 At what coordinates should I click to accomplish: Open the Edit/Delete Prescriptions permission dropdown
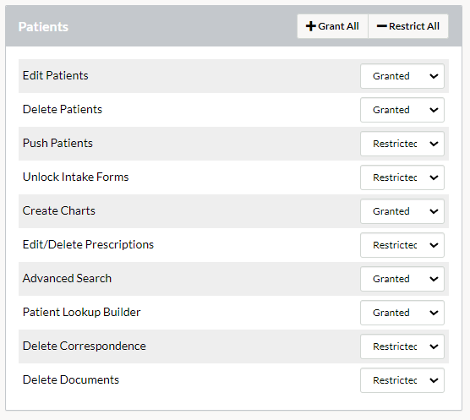[402, 245]
